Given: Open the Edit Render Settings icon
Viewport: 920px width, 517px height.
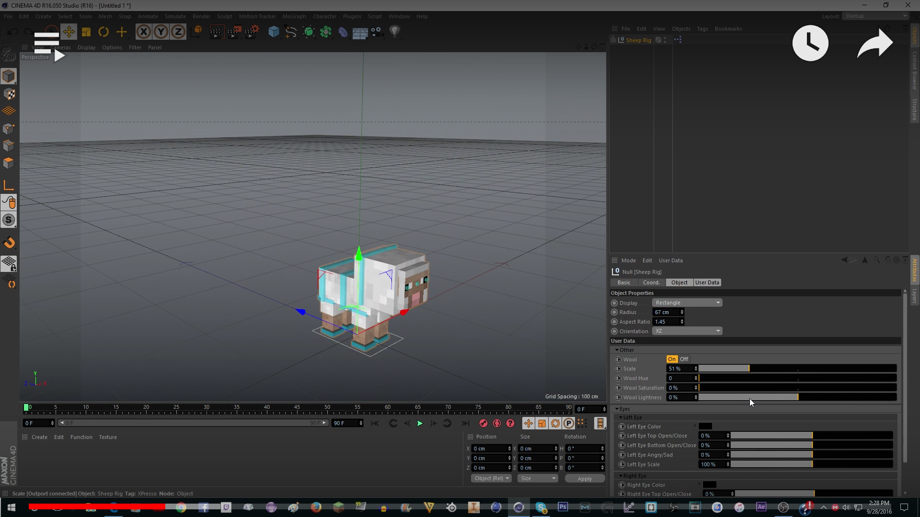Looking at the screenshot, I should [x=252, y=32].
